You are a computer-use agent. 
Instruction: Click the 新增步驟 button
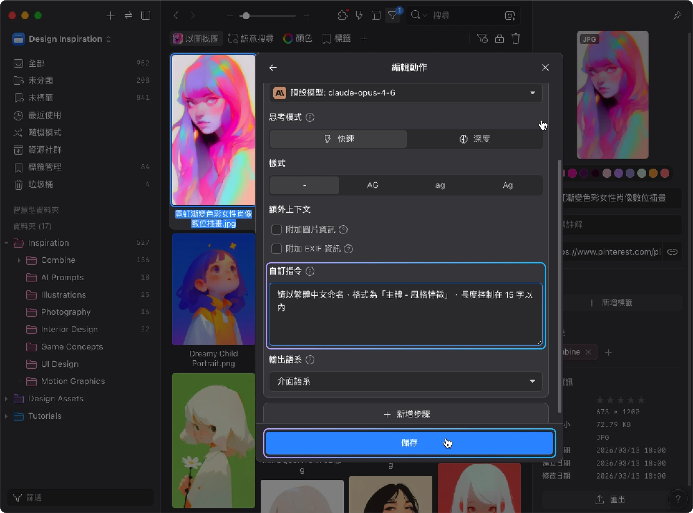coord(406,414)
